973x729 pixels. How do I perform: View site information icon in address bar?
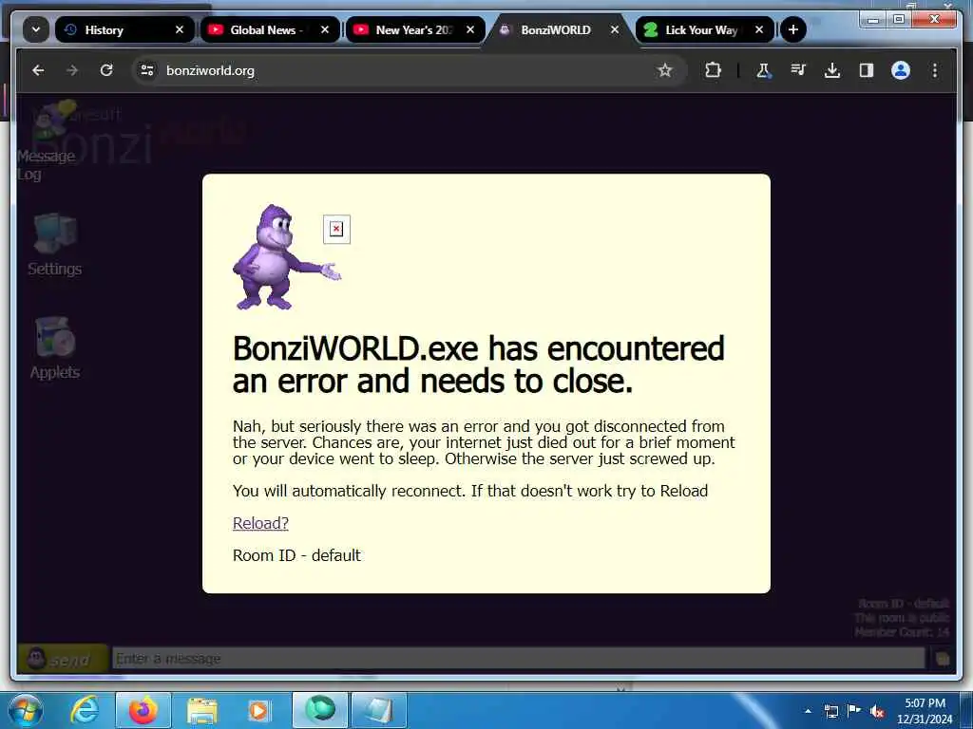(x=147, y=70)
